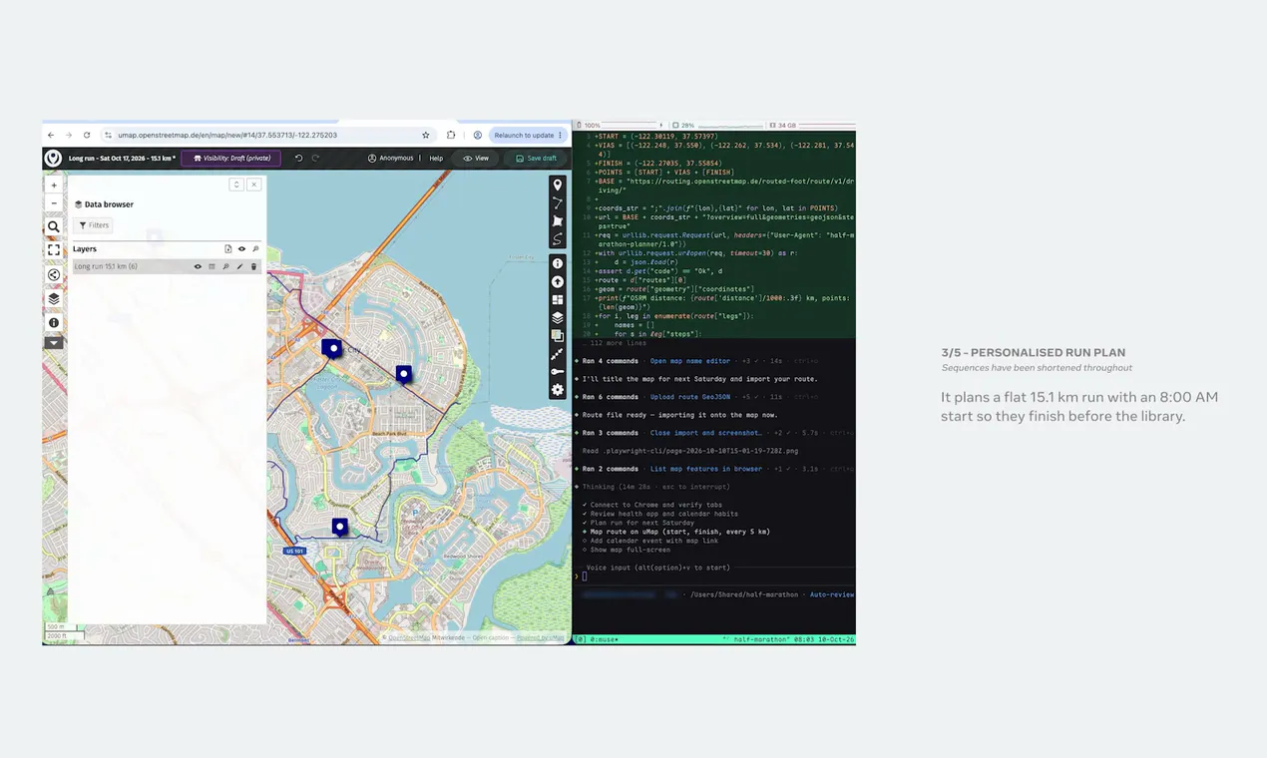Toggle fullscreen map view
1267x758 pixels.
click(54, 250)
